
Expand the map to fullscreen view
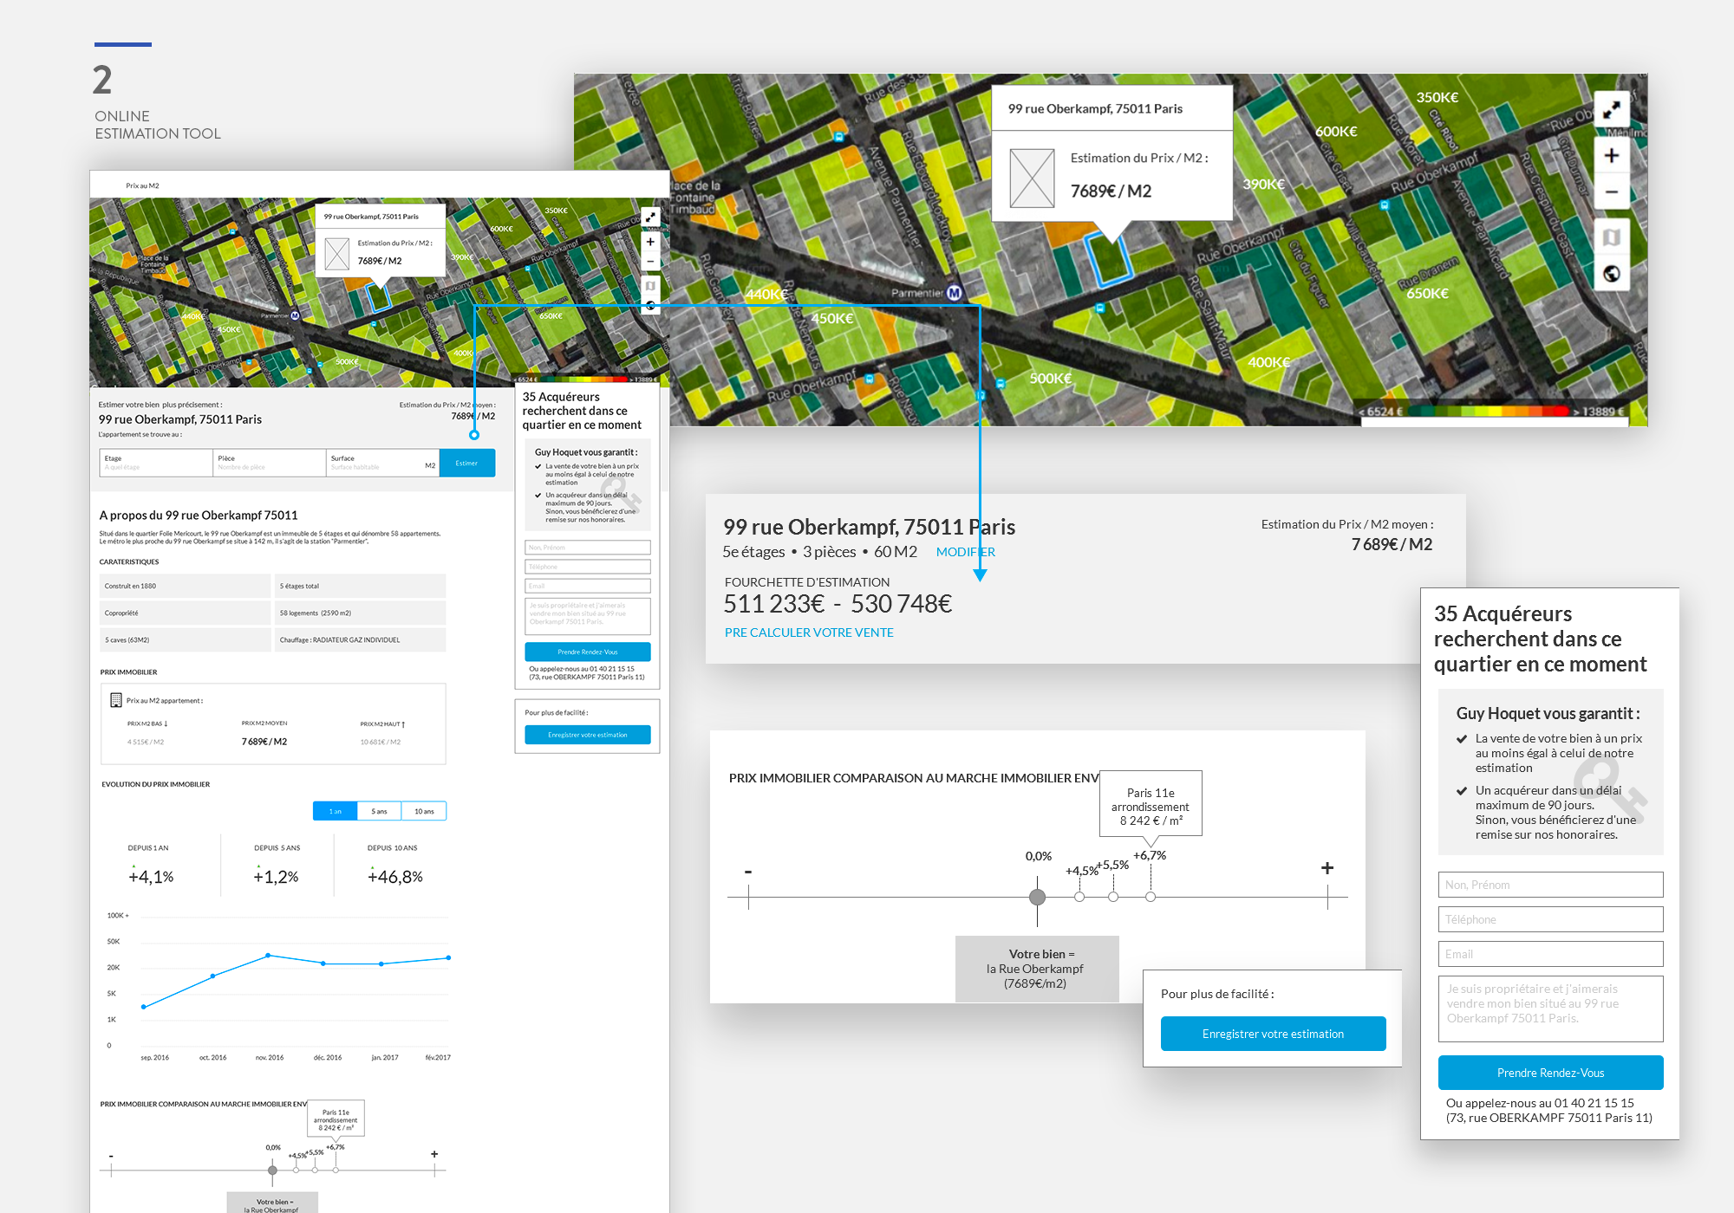click(1612, 110)
